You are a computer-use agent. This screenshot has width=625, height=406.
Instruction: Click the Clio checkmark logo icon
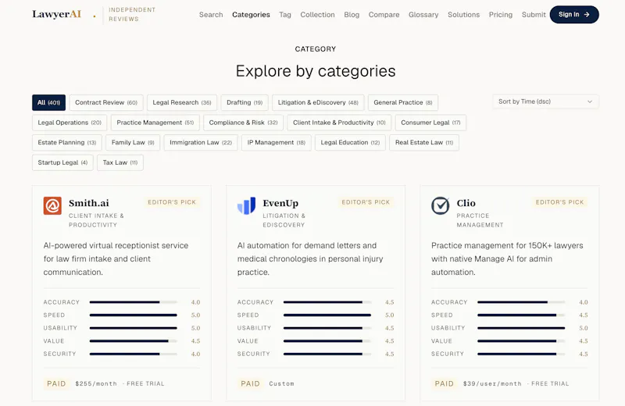point(441,205)
